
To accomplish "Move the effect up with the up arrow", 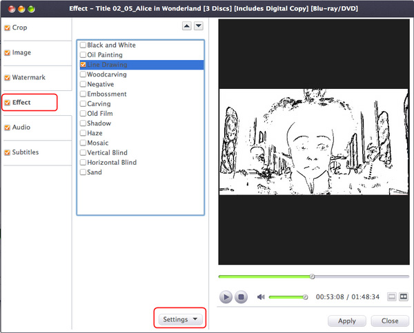I will pos(186,26).
